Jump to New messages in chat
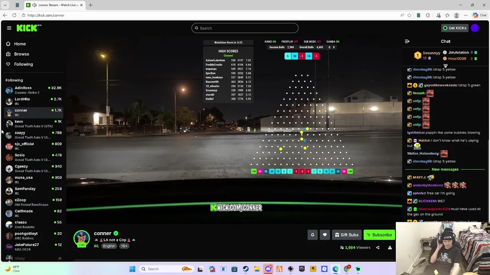490x275 pixels. pos(445,169)
